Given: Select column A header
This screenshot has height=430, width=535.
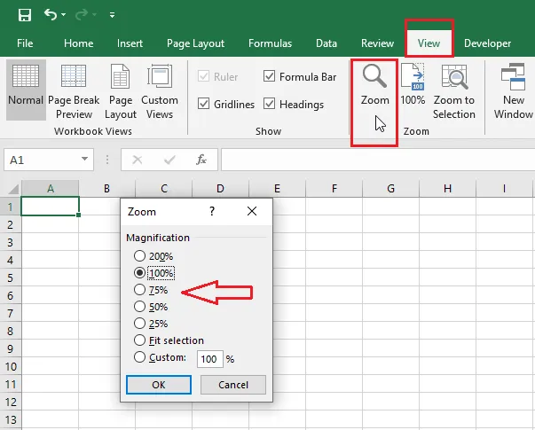Looking at the screenshot, I should coord(51,188).
